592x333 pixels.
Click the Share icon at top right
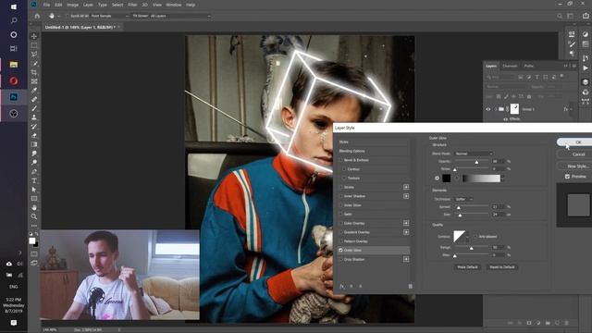(x=586, y=16)
